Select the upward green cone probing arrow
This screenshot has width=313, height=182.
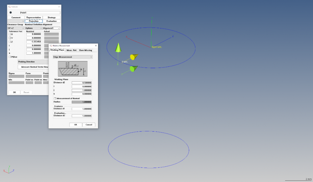pos(118,47)
